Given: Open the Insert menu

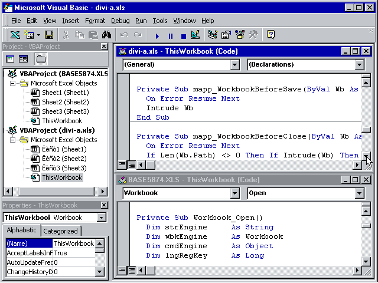Looking at the screenshot, I should tap(71, 21).
